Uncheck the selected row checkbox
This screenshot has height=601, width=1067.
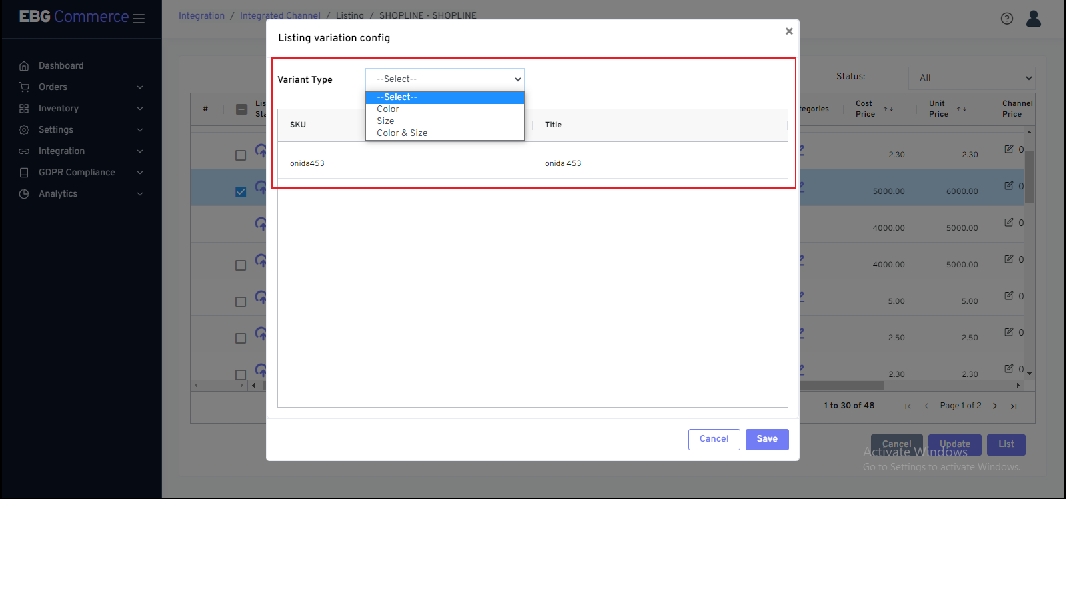click(241, 192)
